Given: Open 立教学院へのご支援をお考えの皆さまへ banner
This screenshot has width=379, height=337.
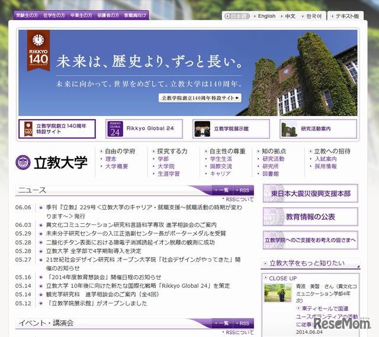Looking at the screenshot, I should point(310,240).
